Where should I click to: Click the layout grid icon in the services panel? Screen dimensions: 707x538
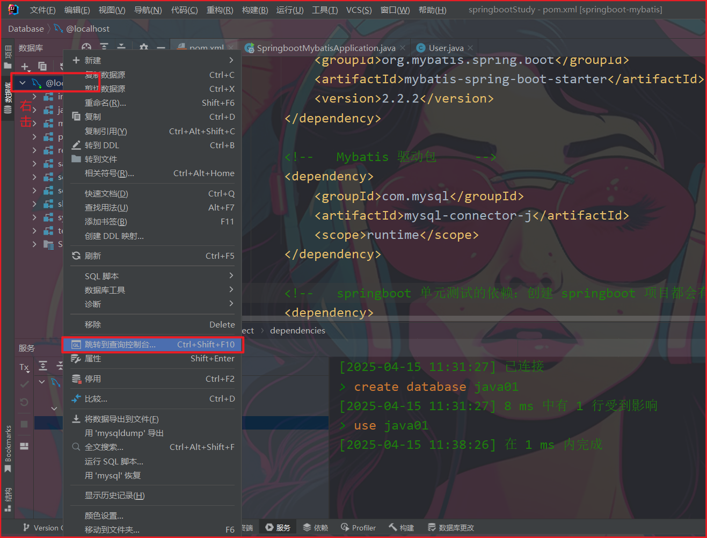coord(24,446)
